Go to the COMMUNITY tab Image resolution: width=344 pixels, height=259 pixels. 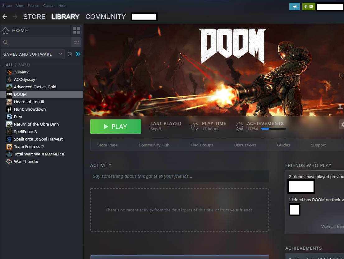(105, 17)
